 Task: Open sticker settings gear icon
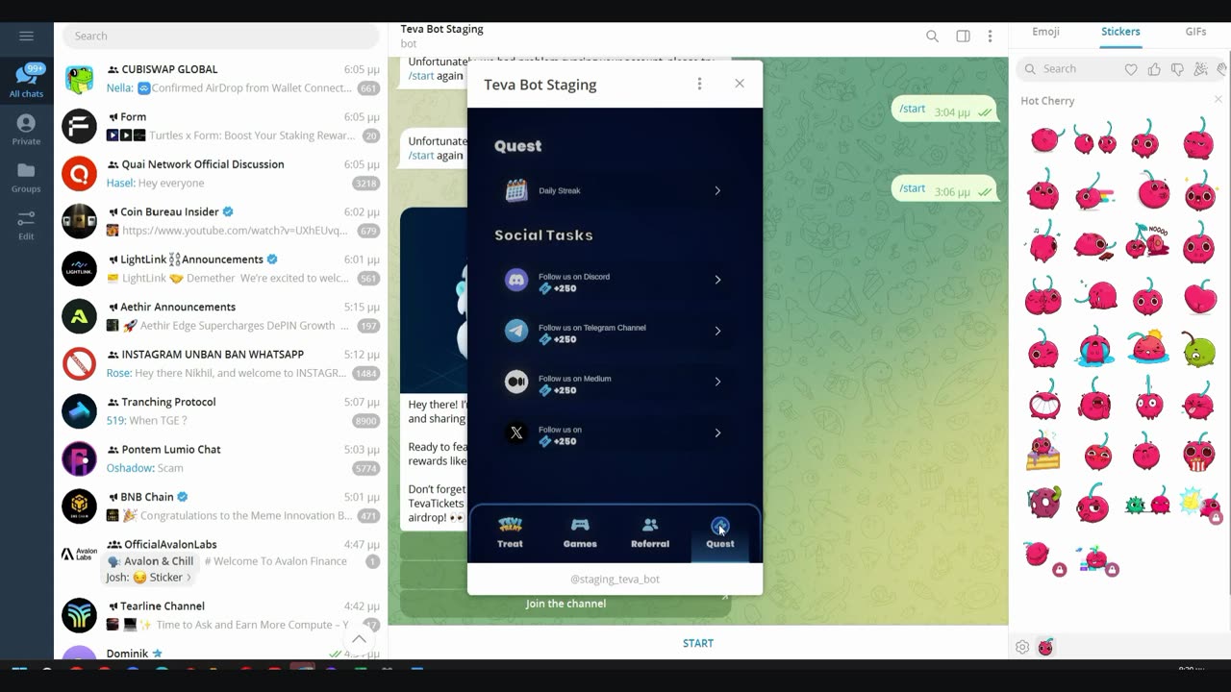pyautogui.click(x=1022, y=647)
